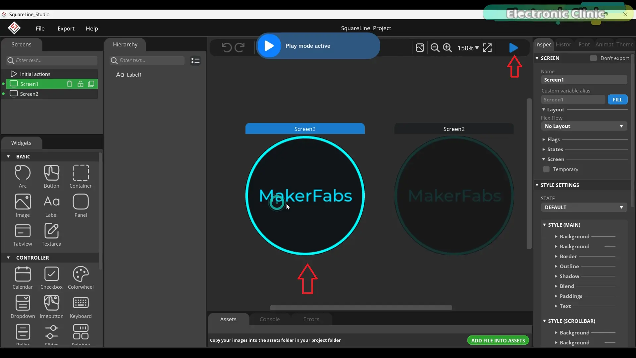636x358 pixels.
Task: Select Label1 in the hierarchy
Action: (x=129, y=75)
